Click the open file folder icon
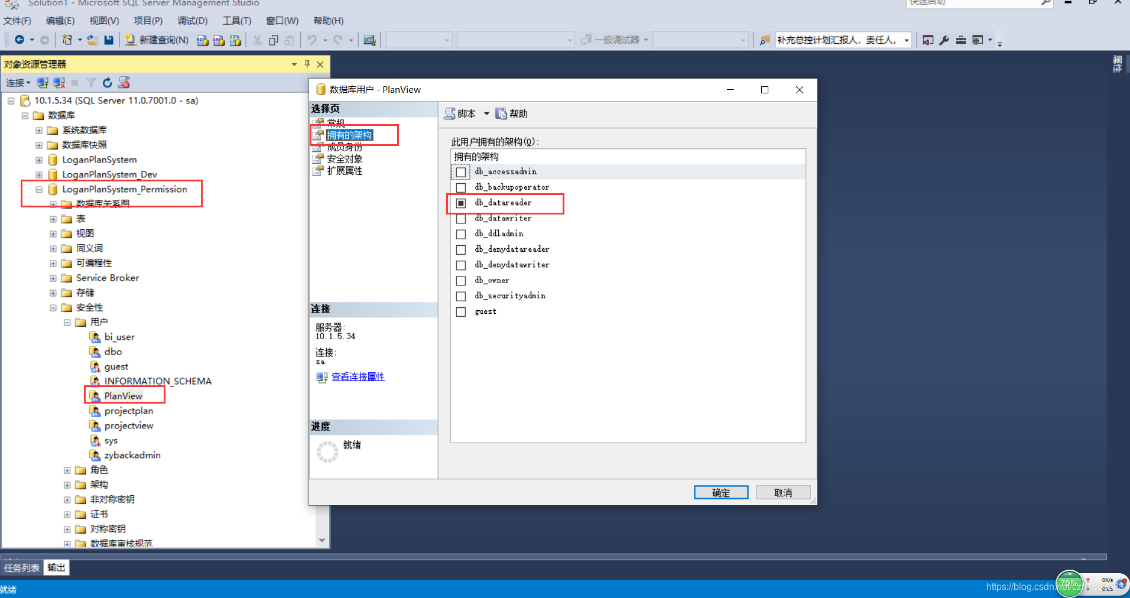The height and width of the screenshot is (598, 1130). pyautogui.click(x=93, y=40)
